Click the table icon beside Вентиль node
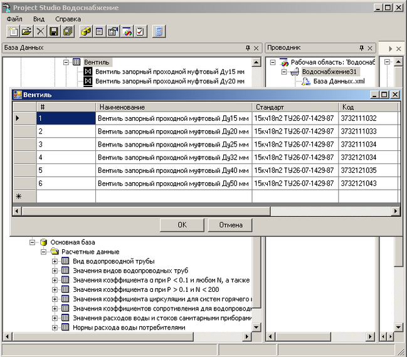Viewport: 407px width, 357px height. [77, 62]
